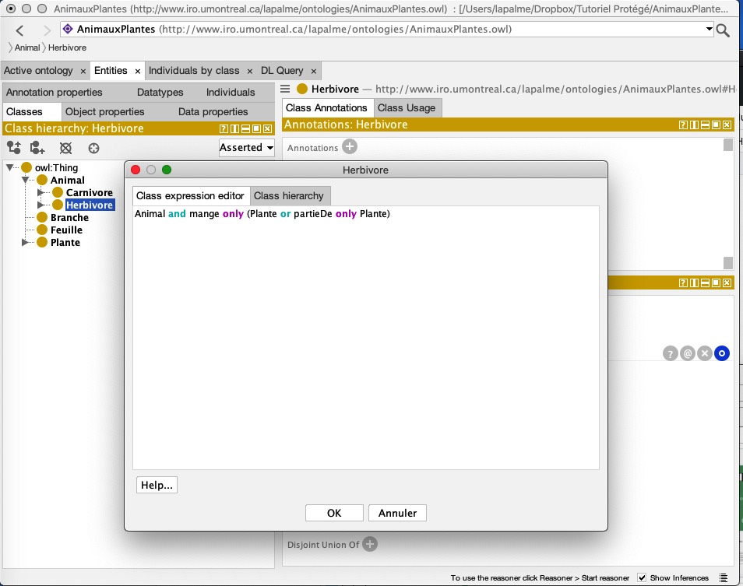Click the Add subclass icon

[x=13, y=148]
